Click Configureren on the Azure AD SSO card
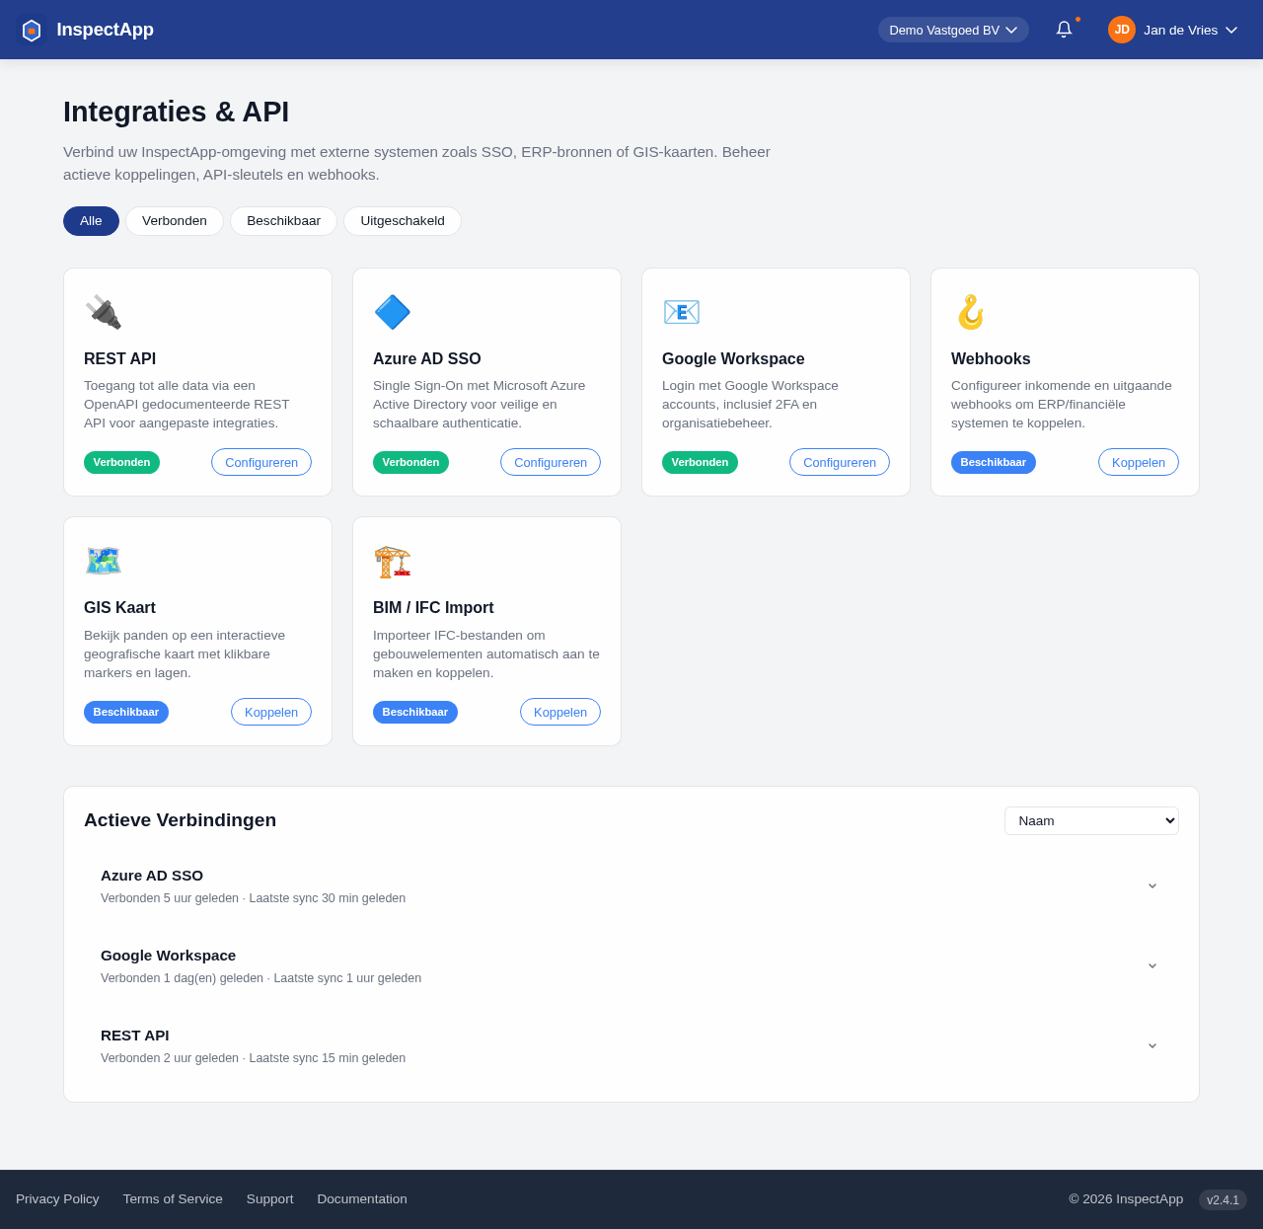This screenshot has height=1229, width=1263. click(551, 462)
